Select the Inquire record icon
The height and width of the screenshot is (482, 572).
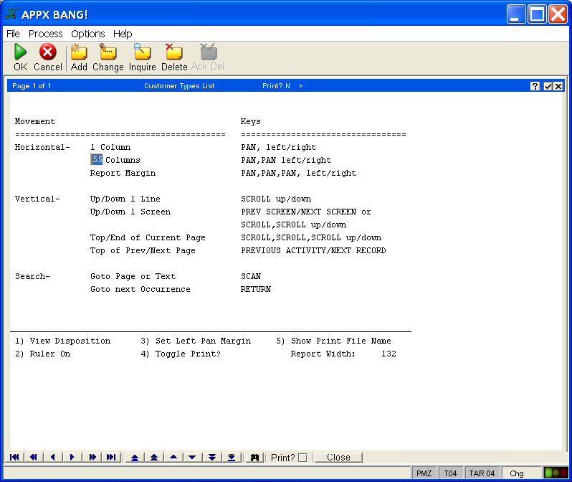pos(142,52)
